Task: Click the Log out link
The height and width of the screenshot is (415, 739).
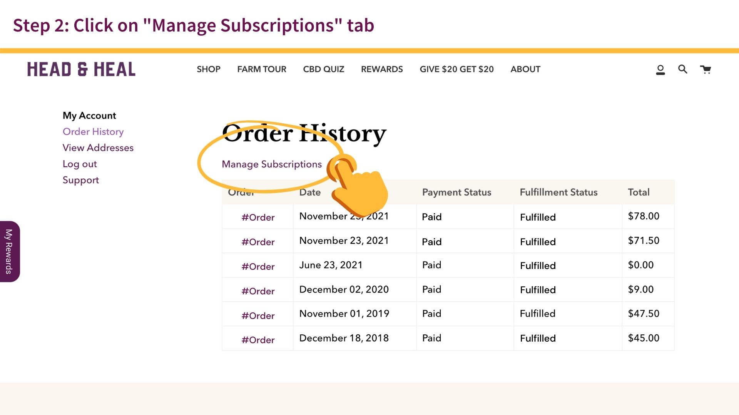Action: tap(80, 164)
